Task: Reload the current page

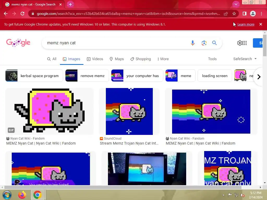Action: 22,14
